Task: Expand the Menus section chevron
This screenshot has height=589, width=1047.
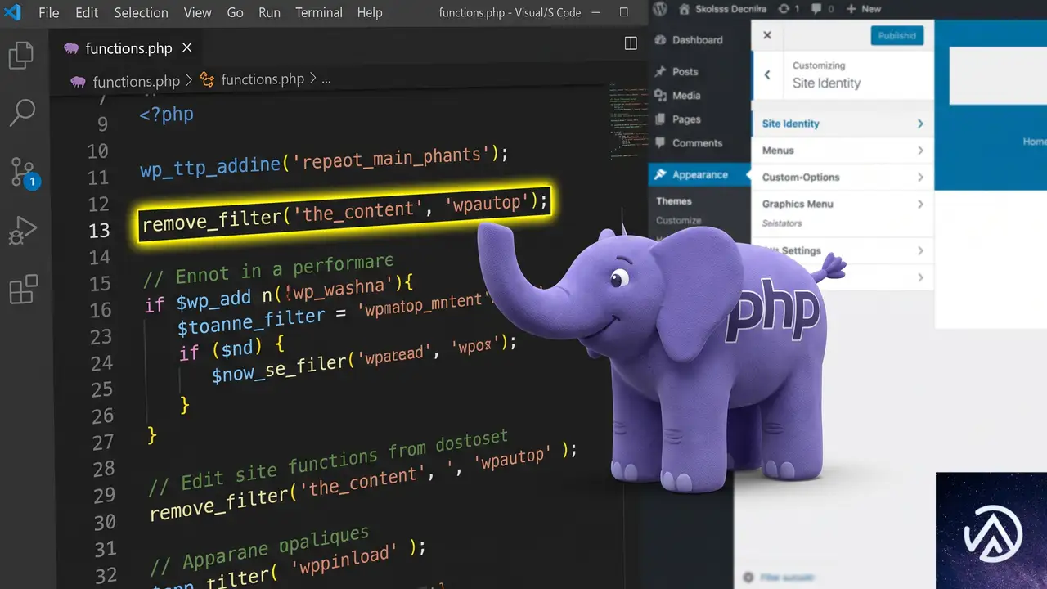Action: point(920,151)
